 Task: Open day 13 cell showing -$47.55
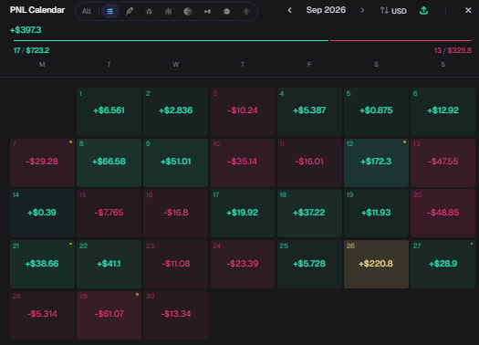[x=443, y=162]
